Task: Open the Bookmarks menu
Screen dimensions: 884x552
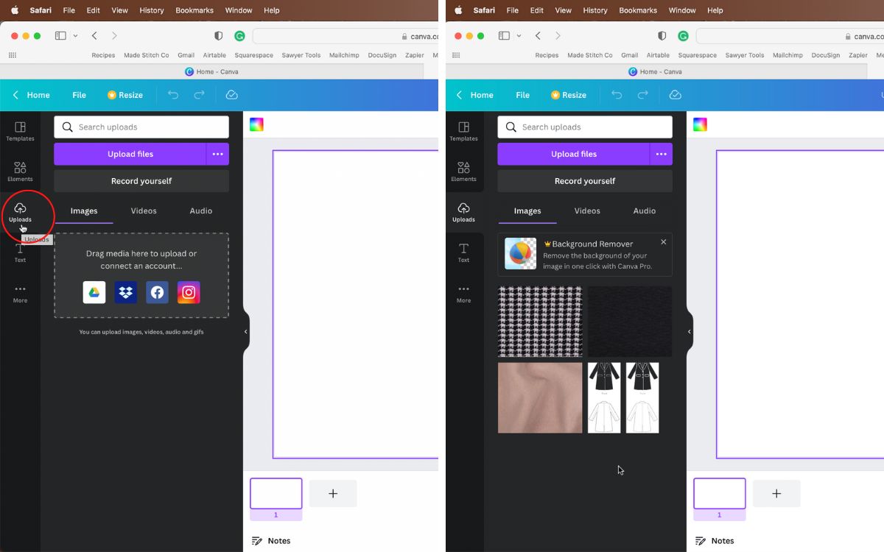Action: tap(194, 10)
